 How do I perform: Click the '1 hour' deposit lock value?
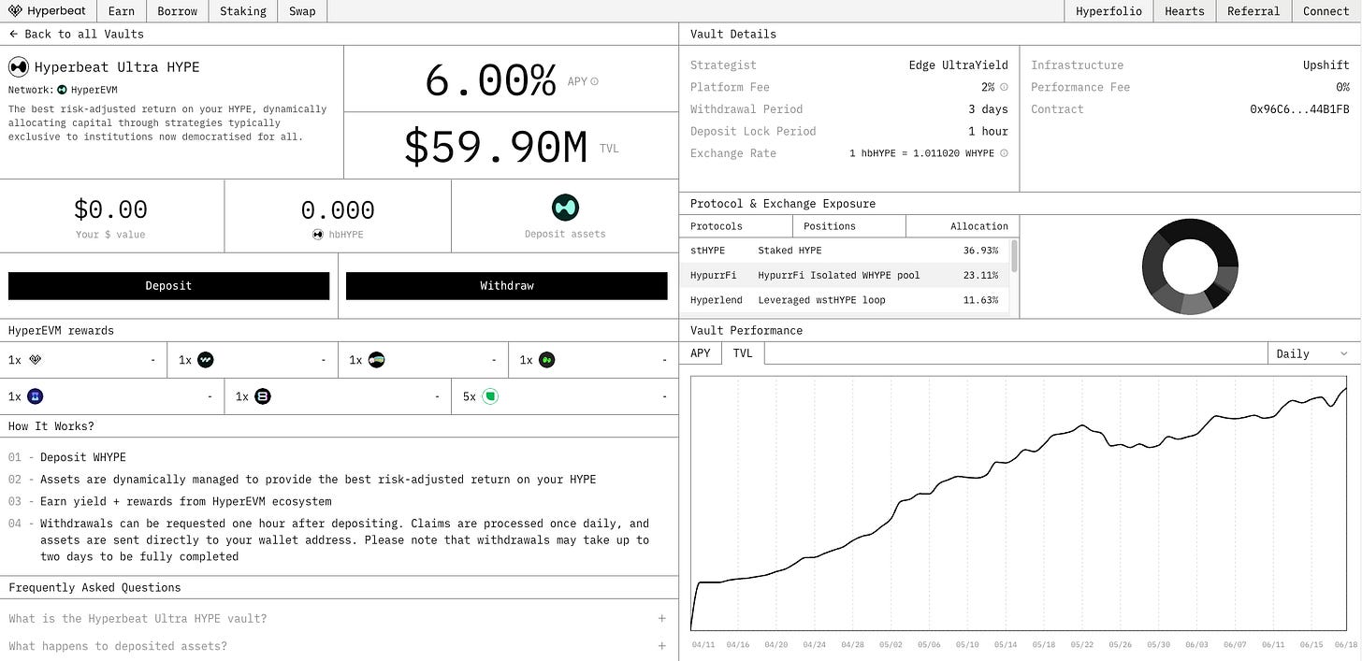(x=988, y=132)
